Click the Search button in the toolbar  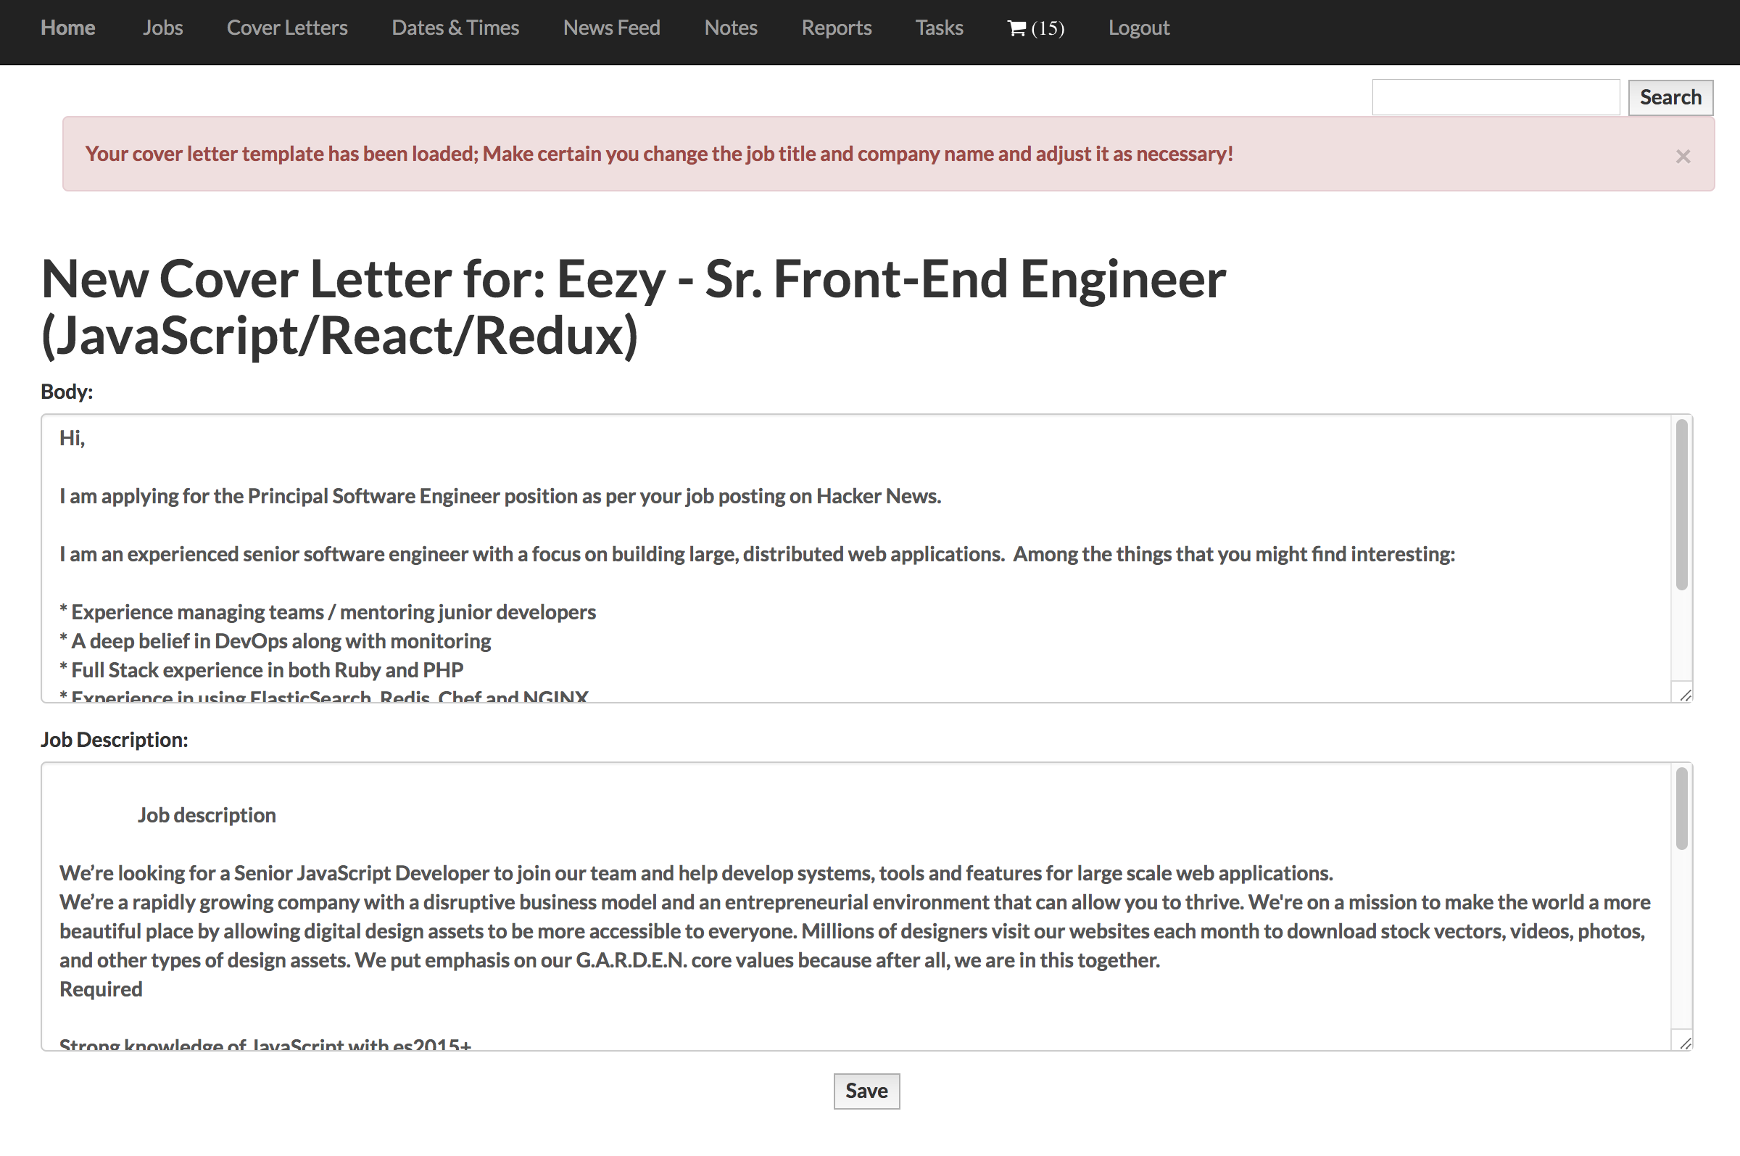click(x=1670, y=96)
